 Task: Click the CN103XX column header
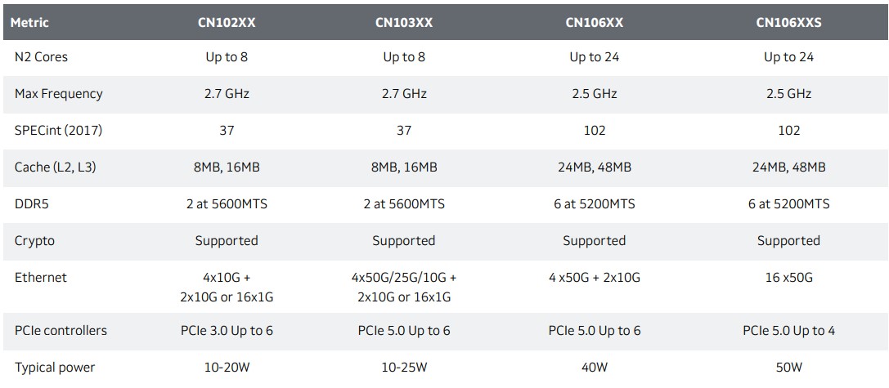[403, 23]
